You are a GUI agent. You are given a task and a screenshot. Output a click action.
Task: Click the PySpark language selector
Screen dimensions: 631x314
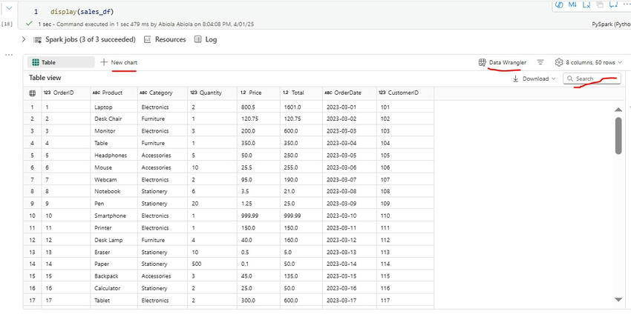[x=611, y=24]
